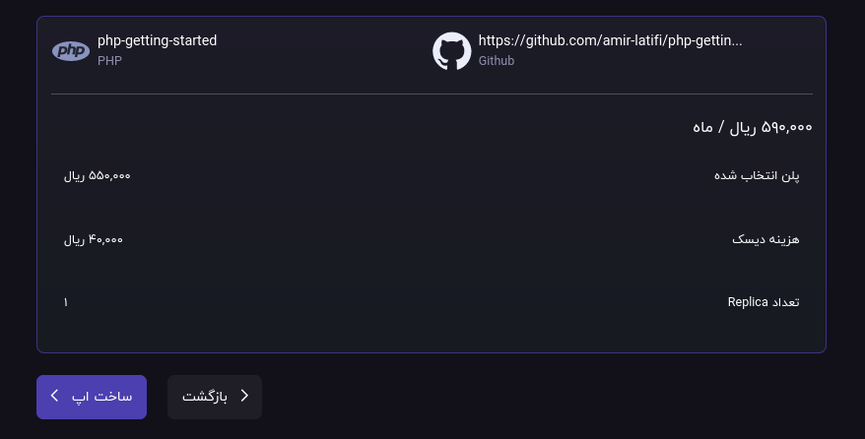
Task: Click the PHP platform label under app name
Action: [x=109, y=61]
